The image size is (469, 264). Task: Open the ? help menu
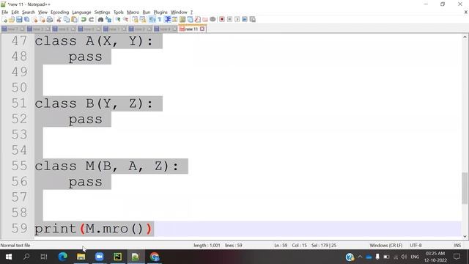191,12
